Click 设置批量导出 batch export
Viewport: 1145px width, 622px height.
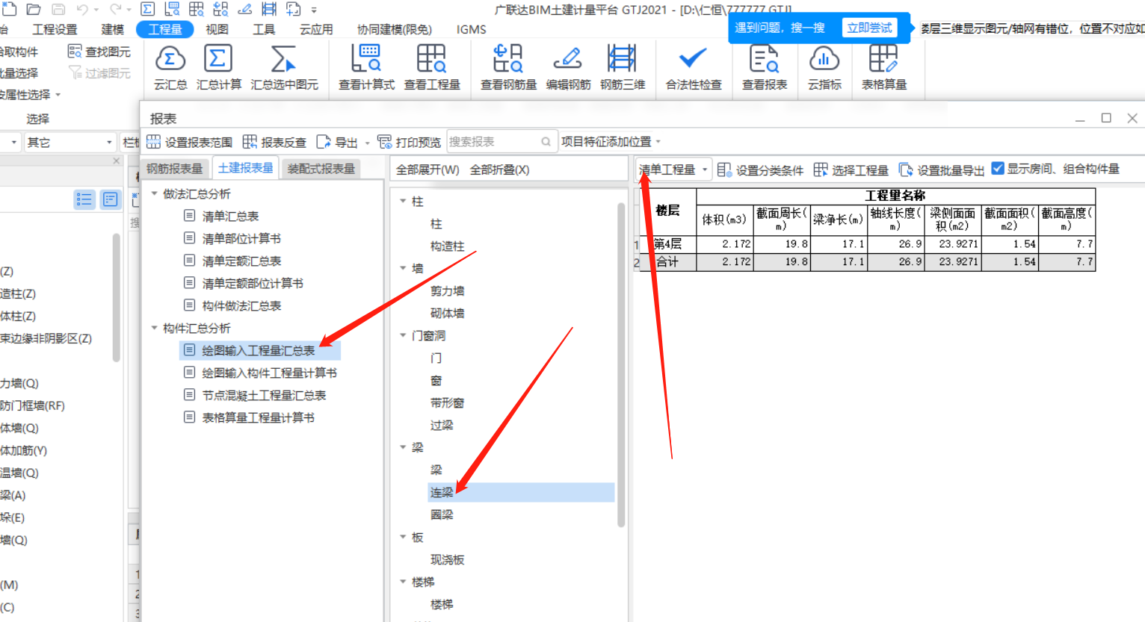click(x=942, y=170)
